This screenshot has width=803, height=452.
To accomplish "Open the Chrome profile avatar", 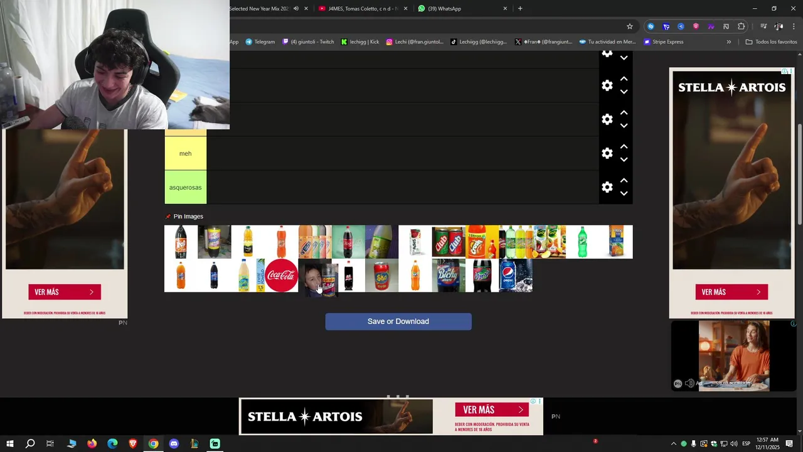I will (779, 26).
